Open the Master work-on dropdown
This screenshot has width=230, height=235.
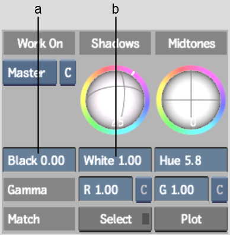click(30, 73)
